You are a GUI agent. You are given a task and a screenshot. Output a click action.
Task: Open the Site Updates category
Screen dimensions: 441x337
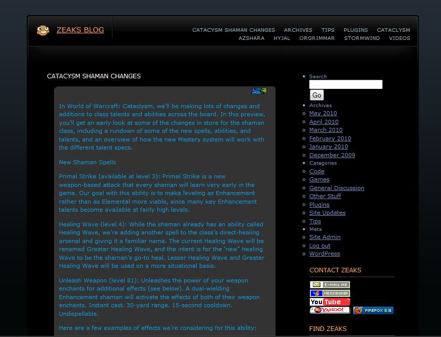327,213
